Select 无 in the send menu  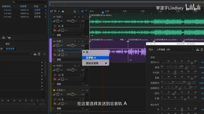point(96,52)
